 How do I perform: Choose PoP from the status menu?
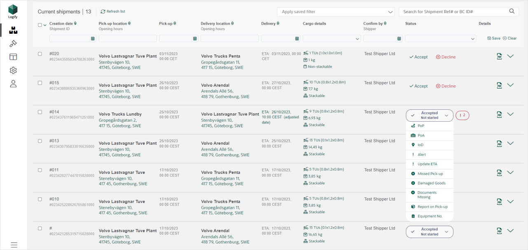430,126
